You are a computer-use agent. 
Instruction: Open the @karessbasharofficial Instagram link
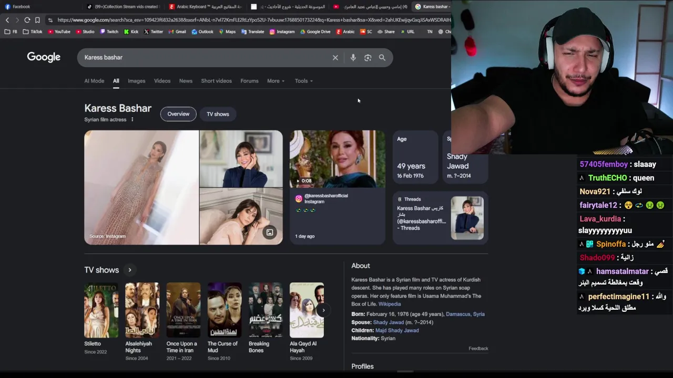pos(326,198)
